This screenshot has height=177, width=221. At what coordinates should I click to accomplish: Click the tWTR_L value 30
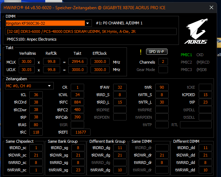pyautogui.click(x=162, y=102)
